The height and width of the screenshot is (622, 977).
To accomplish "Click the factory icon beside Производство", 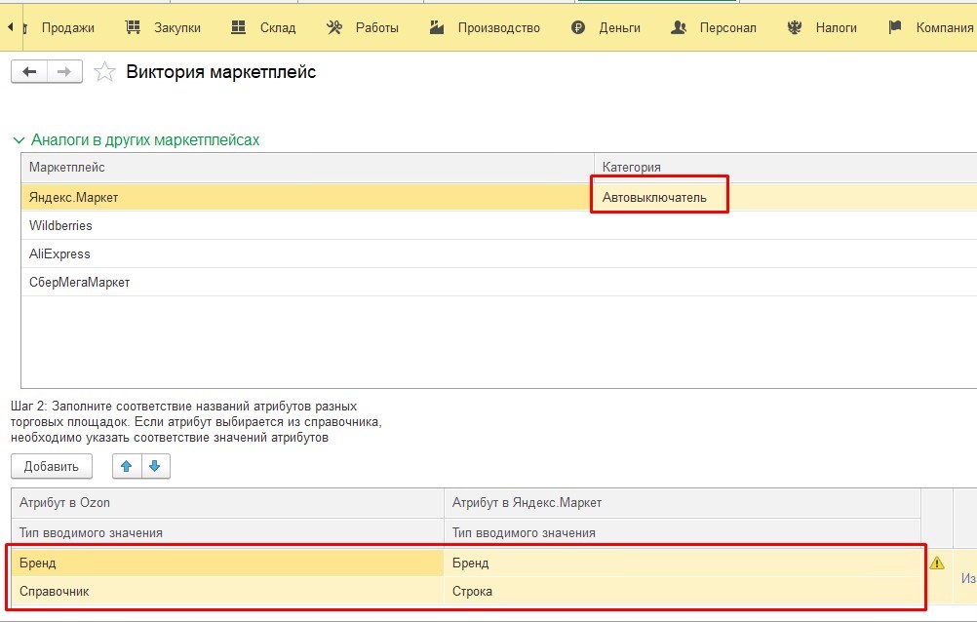I will 437,27.
